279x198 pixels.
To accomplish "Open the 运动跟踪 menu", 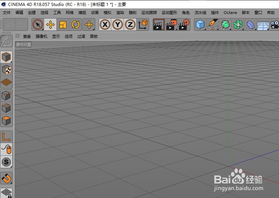I will tap(149, 13).
